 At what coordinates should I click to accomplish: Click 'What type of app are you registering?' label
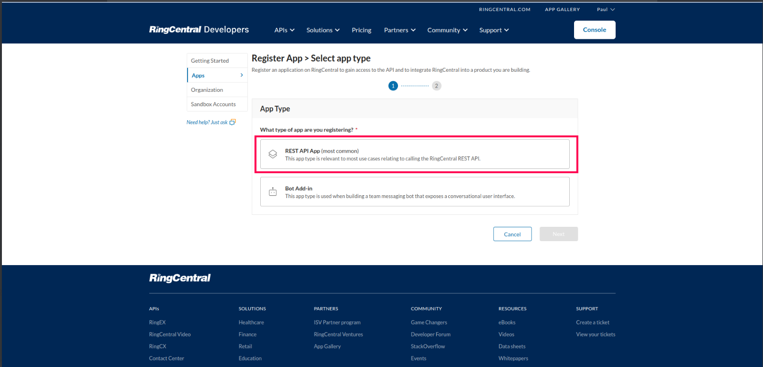tap(307, 130)
